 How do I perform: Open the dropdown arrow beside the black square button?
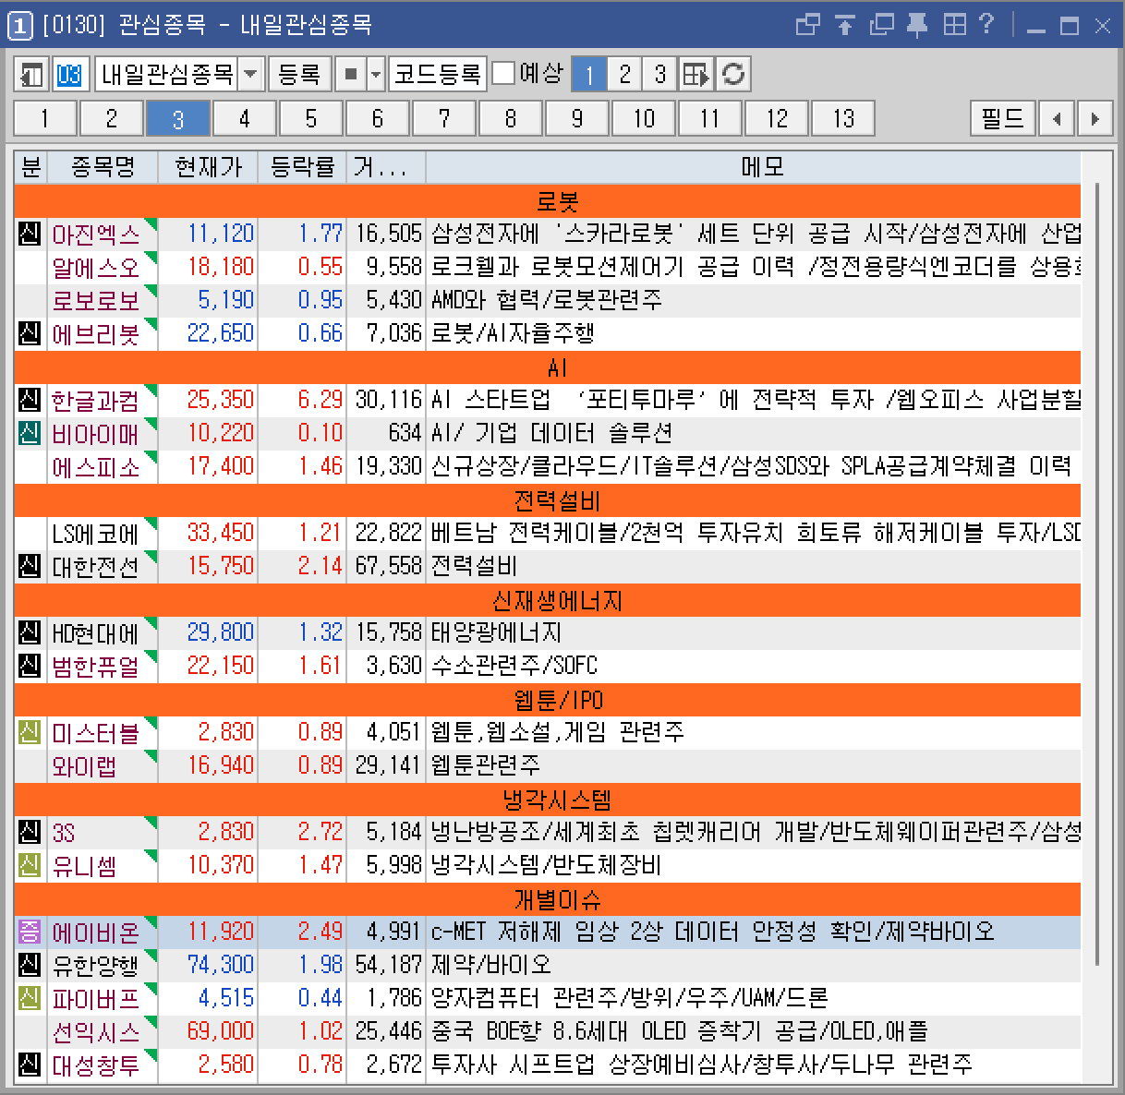(376, 74)
